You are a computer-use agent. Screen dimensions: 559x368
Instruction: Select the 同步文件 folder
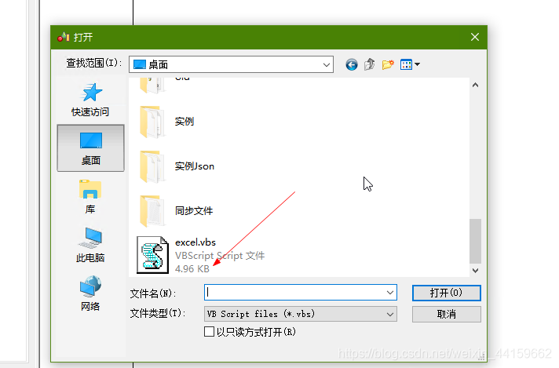[176, 211]
